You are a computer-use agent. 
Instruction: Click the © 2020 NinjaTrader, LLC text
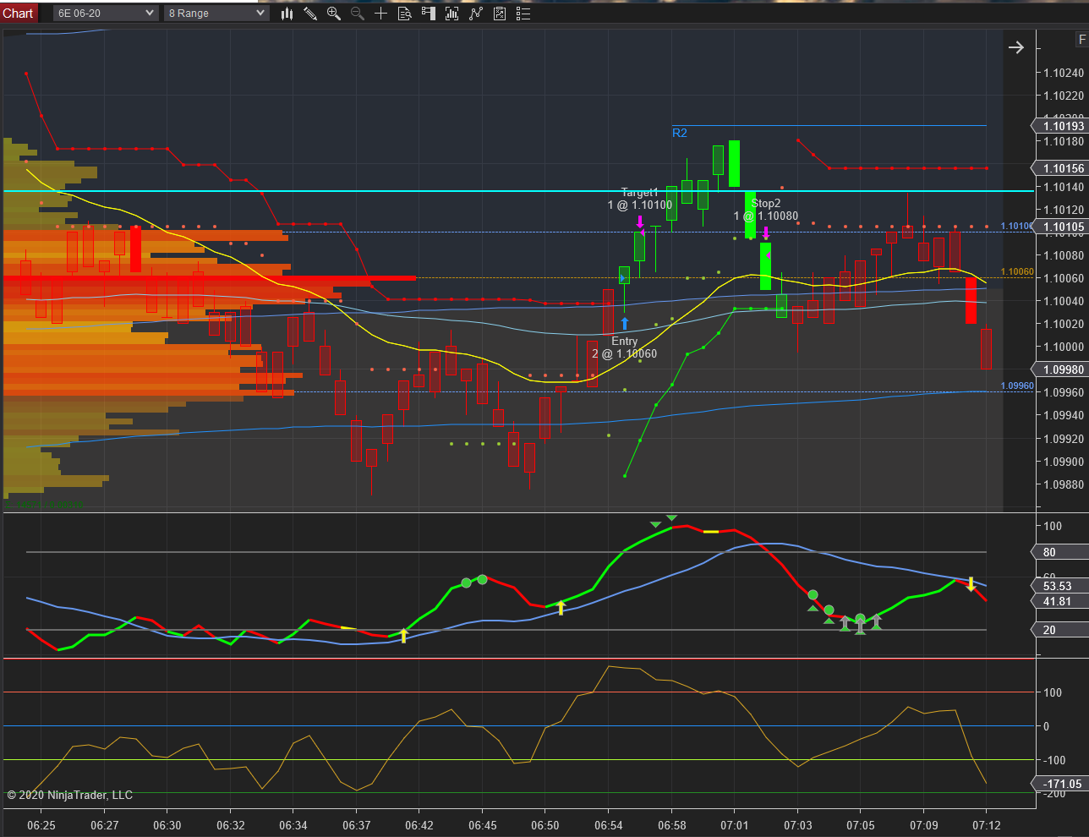70,795
